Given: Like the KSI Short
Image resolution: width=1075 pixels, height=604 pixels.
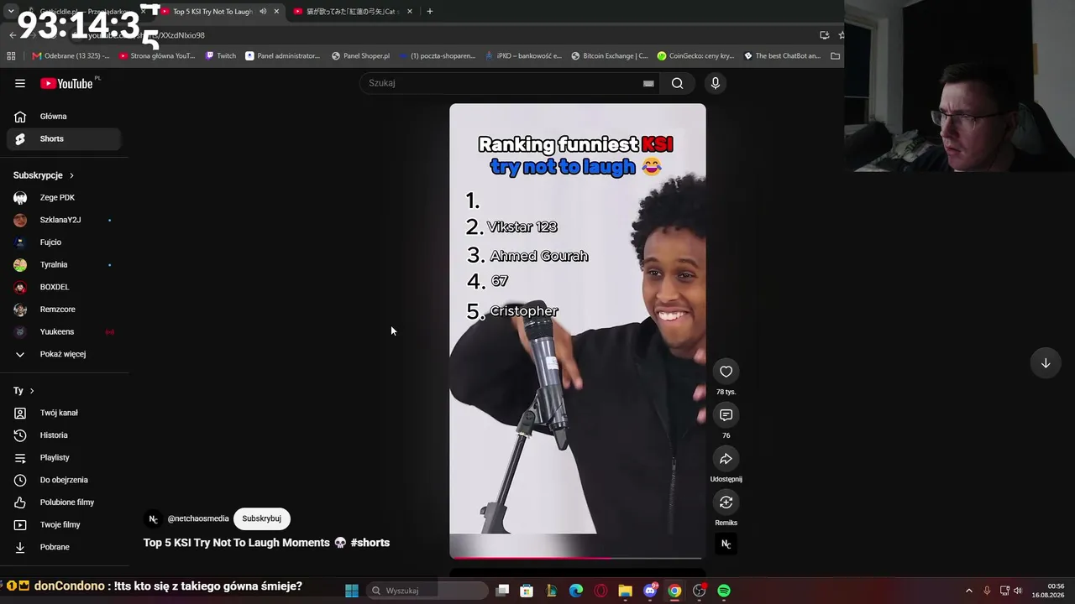Looking at the screenshot, I should click(x=726, y=372).
